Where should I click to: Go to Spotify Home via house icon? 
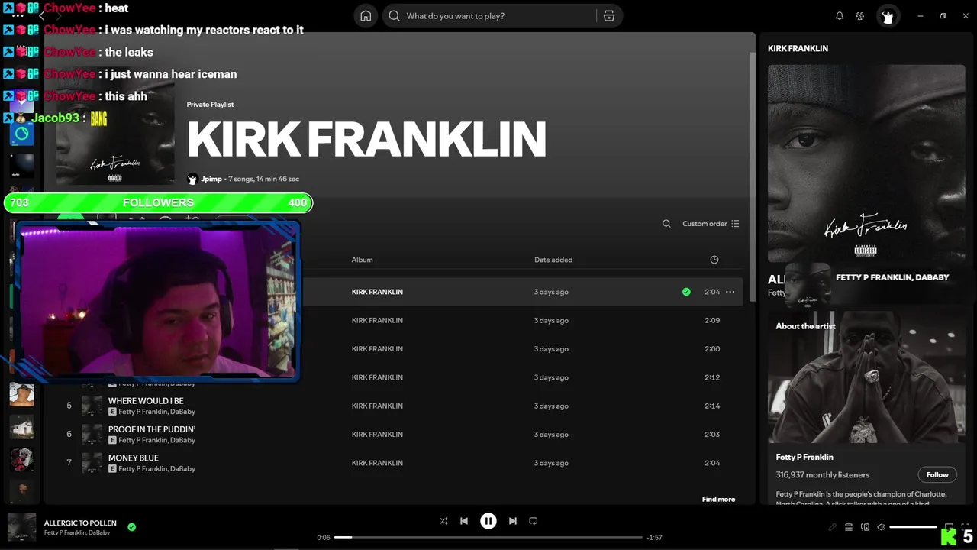(x=366, y=16)
